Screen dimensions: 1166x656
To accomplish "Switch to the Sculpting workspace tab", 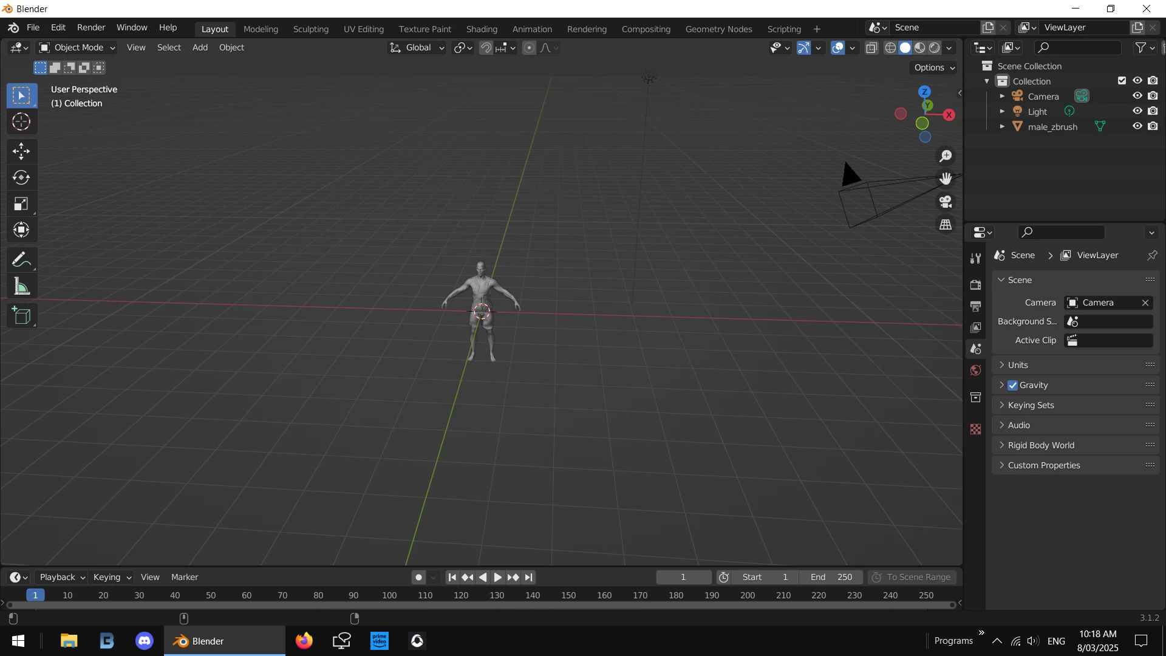I will [x=310, y=29].
